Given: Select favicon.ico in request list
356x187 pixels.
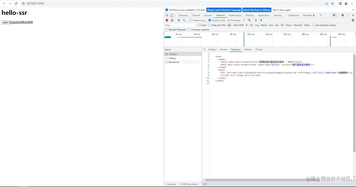Looking at the screenshot, I should coord(183,62).
